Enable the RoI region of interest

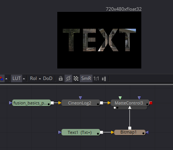tap(33, 78)
